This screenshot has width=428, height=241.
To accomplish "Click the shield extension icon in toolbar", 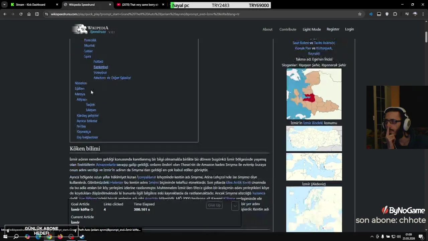I will 387,14.
